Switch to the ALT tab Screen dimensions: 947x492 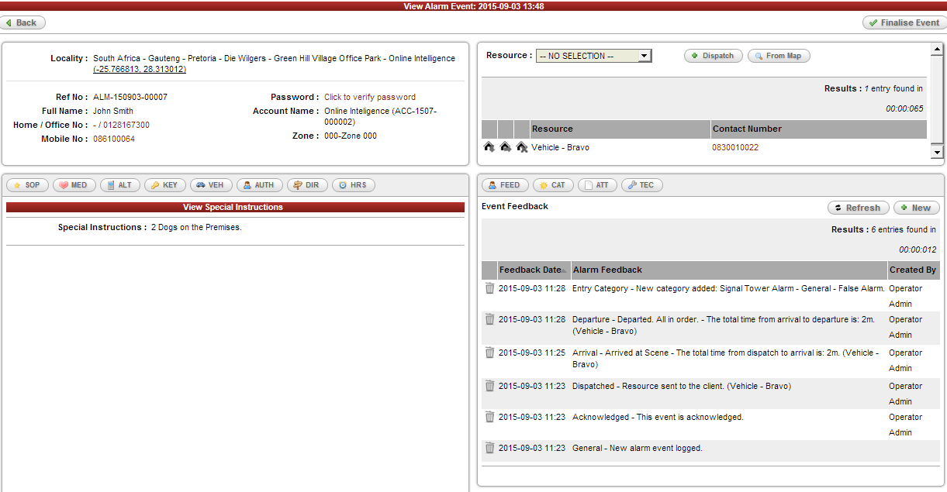(120, 185)
